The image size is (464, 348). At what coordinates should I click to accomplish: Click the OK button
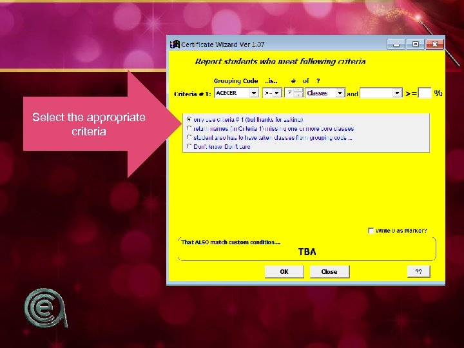point(284,272)
